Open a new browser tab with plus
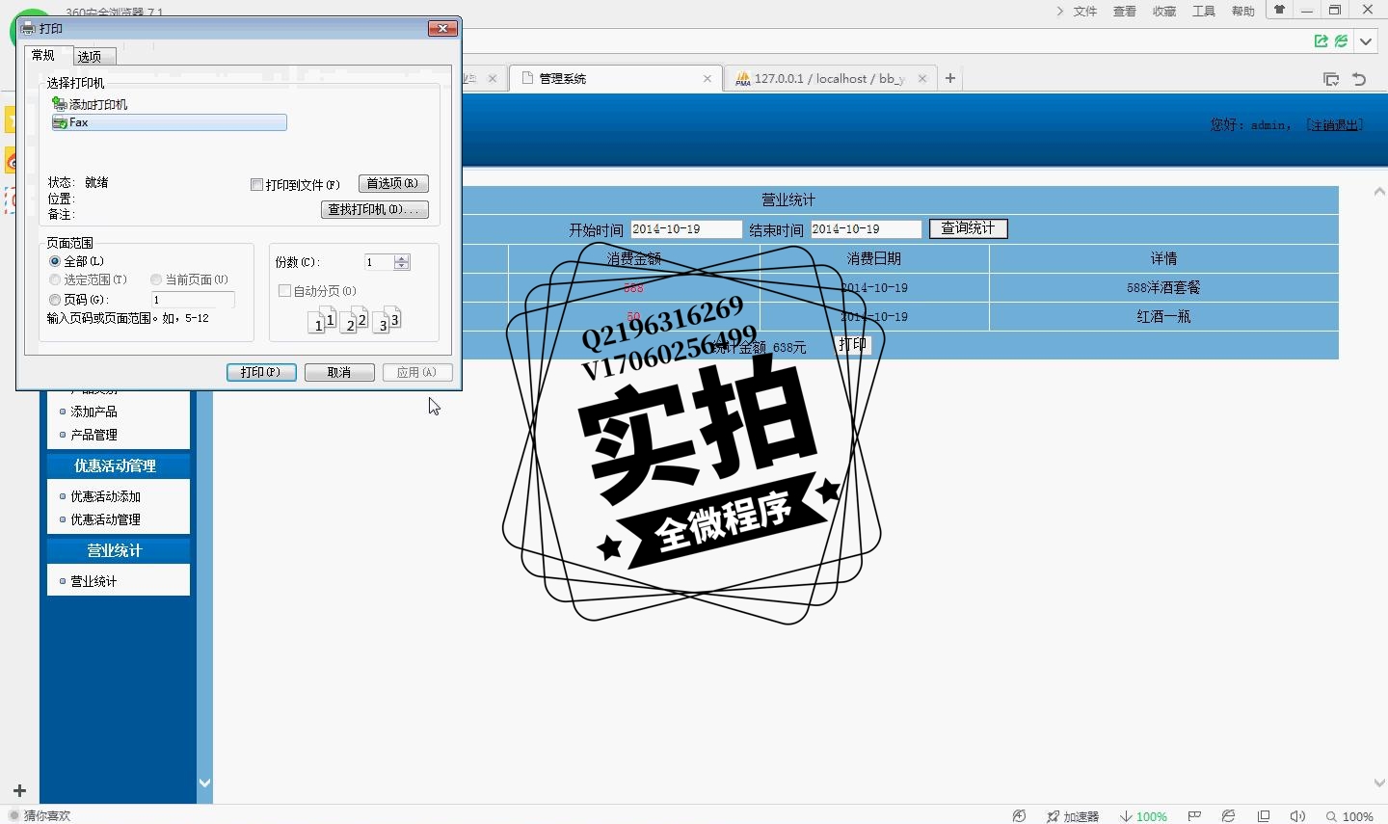 (950, 78)
